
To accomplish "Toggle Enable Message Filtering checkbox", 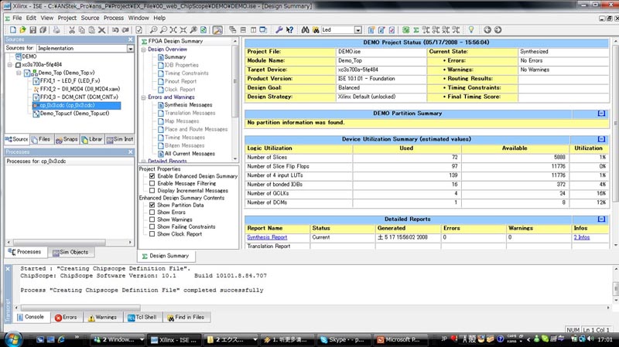I will 152,183.
